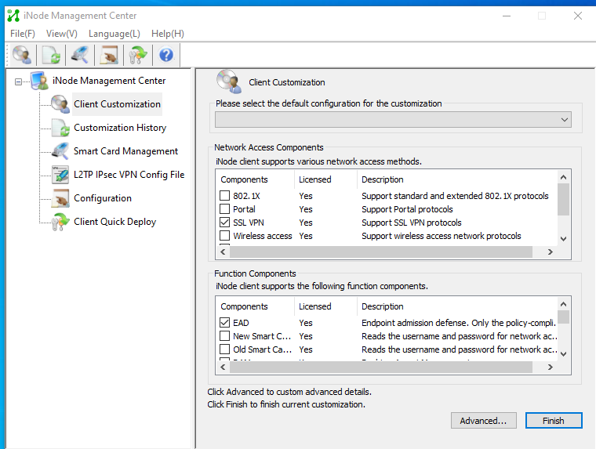Click the Configuration toolbar icon
Screen dimensions: 596x449
pyautogui.click(x=108, y=55)
